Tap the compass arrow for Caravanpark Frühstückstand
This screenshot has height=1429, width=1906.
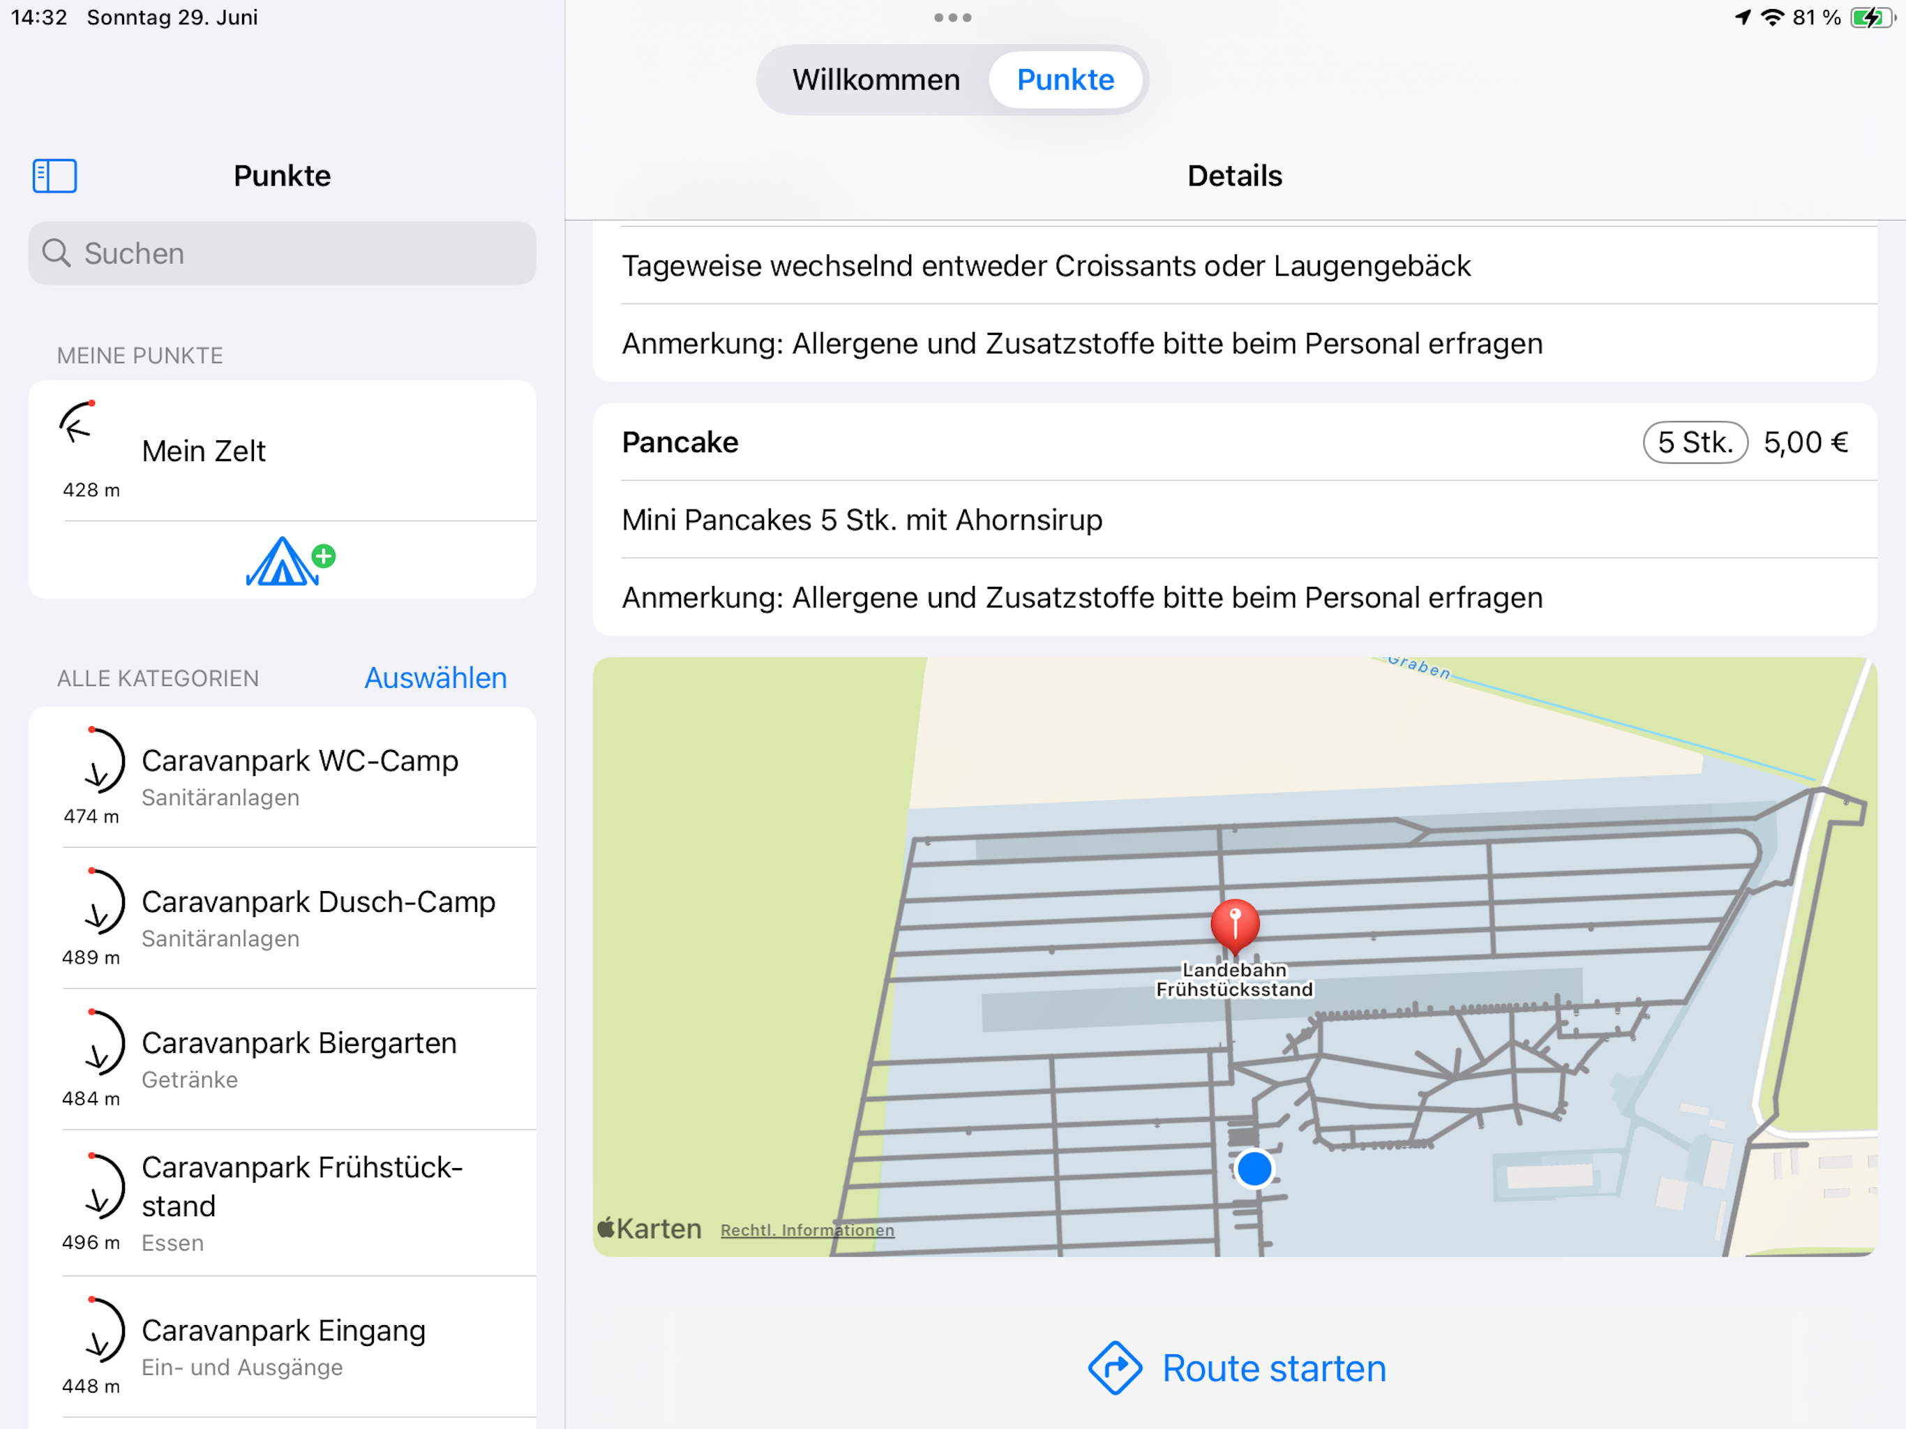point(104,1186)
